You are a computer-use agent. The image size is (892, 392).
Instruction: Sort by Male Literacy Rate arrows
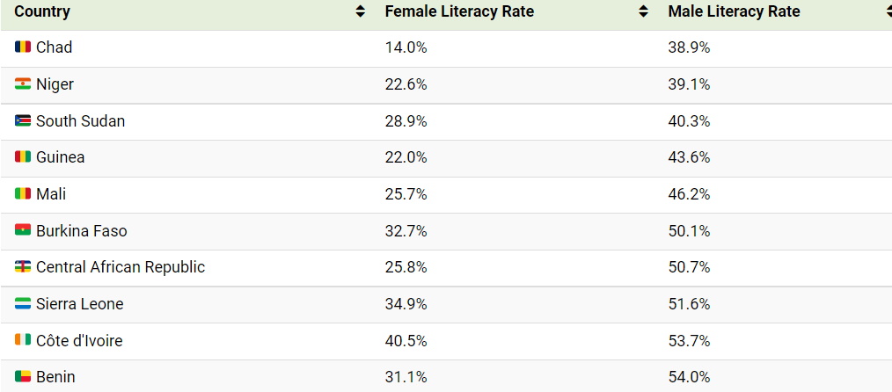pyautogui.click(x=888, y=12)
